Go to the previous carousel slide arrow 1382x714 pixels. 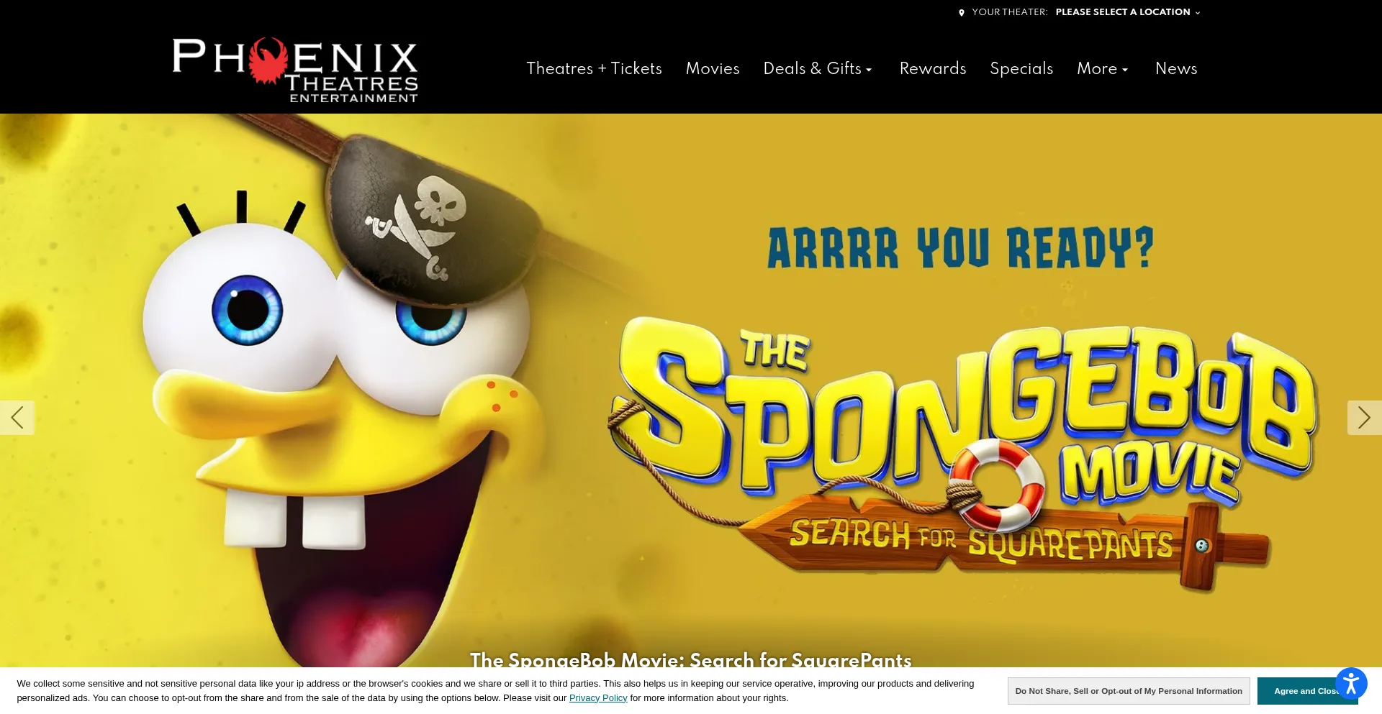(x=17, y=418)
